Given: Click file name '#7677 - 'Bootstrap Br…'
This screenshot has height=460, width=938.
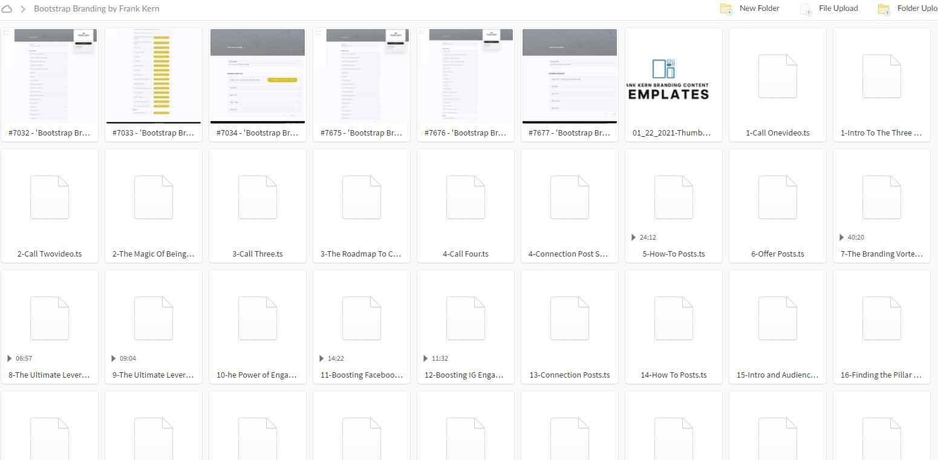Looking at the screenshot, I should pos(570,133).
